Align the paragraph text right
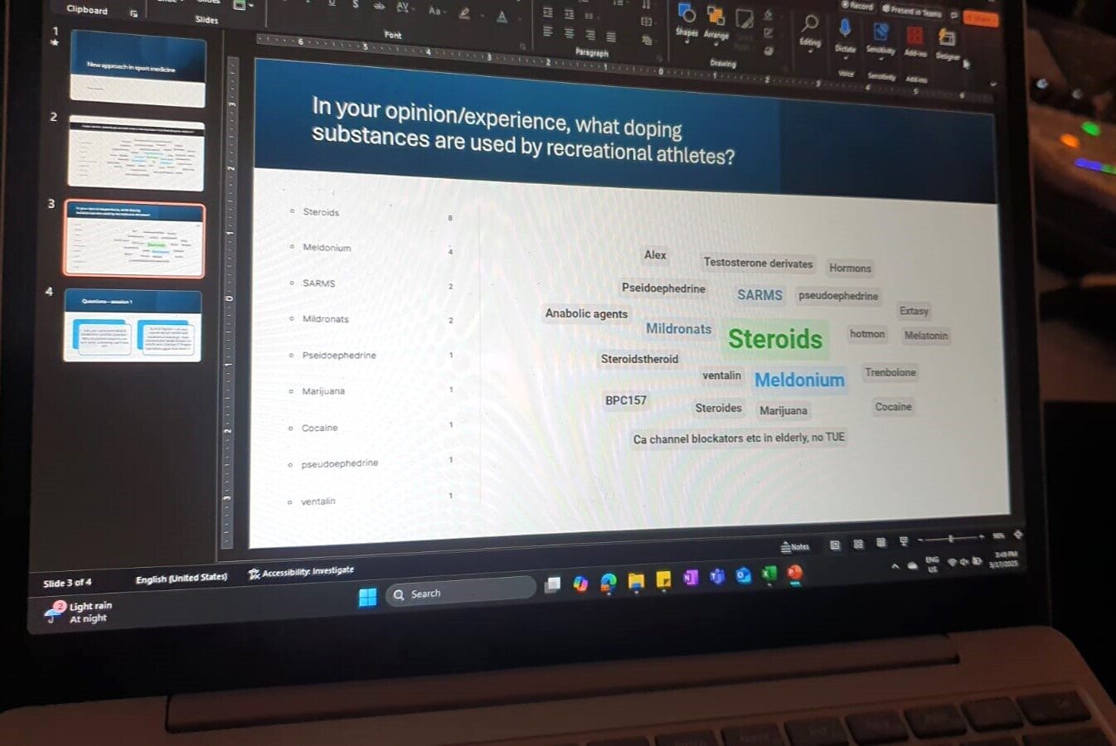 click(590, 35)
